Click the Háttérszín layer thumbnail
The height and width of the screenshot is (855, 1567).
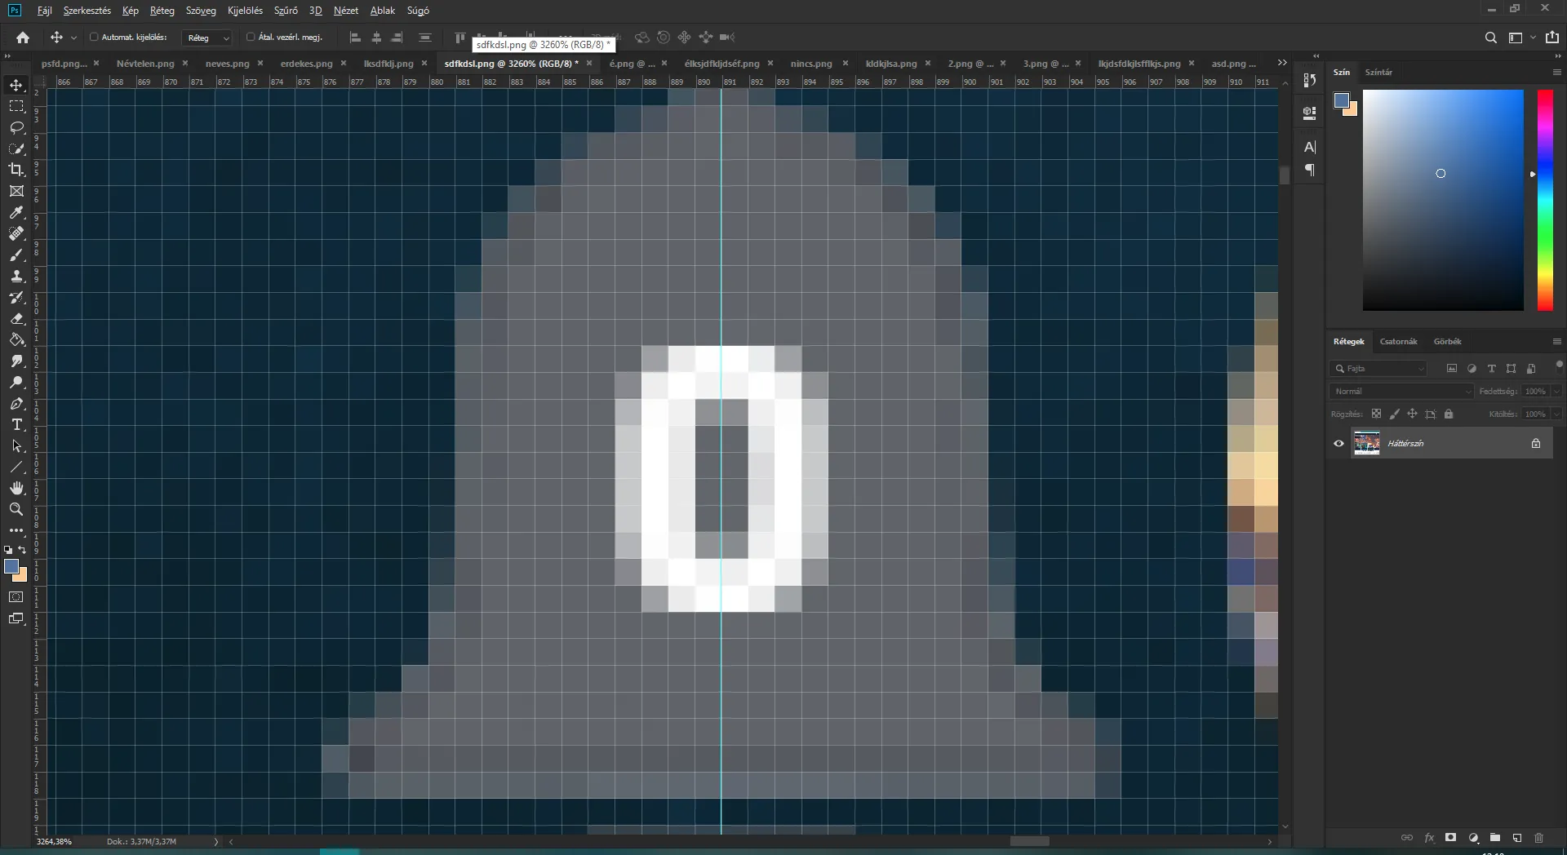[x=1367, y=444]
